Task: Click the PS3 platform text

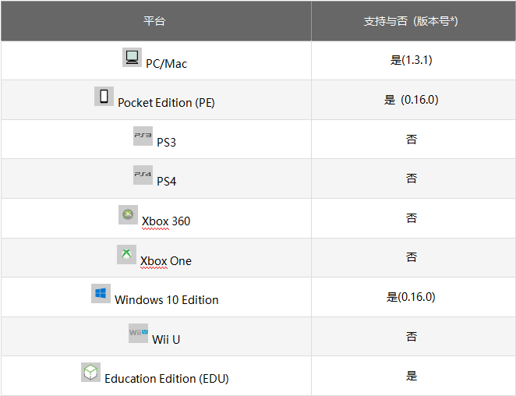Action: [x=166, y=143]
